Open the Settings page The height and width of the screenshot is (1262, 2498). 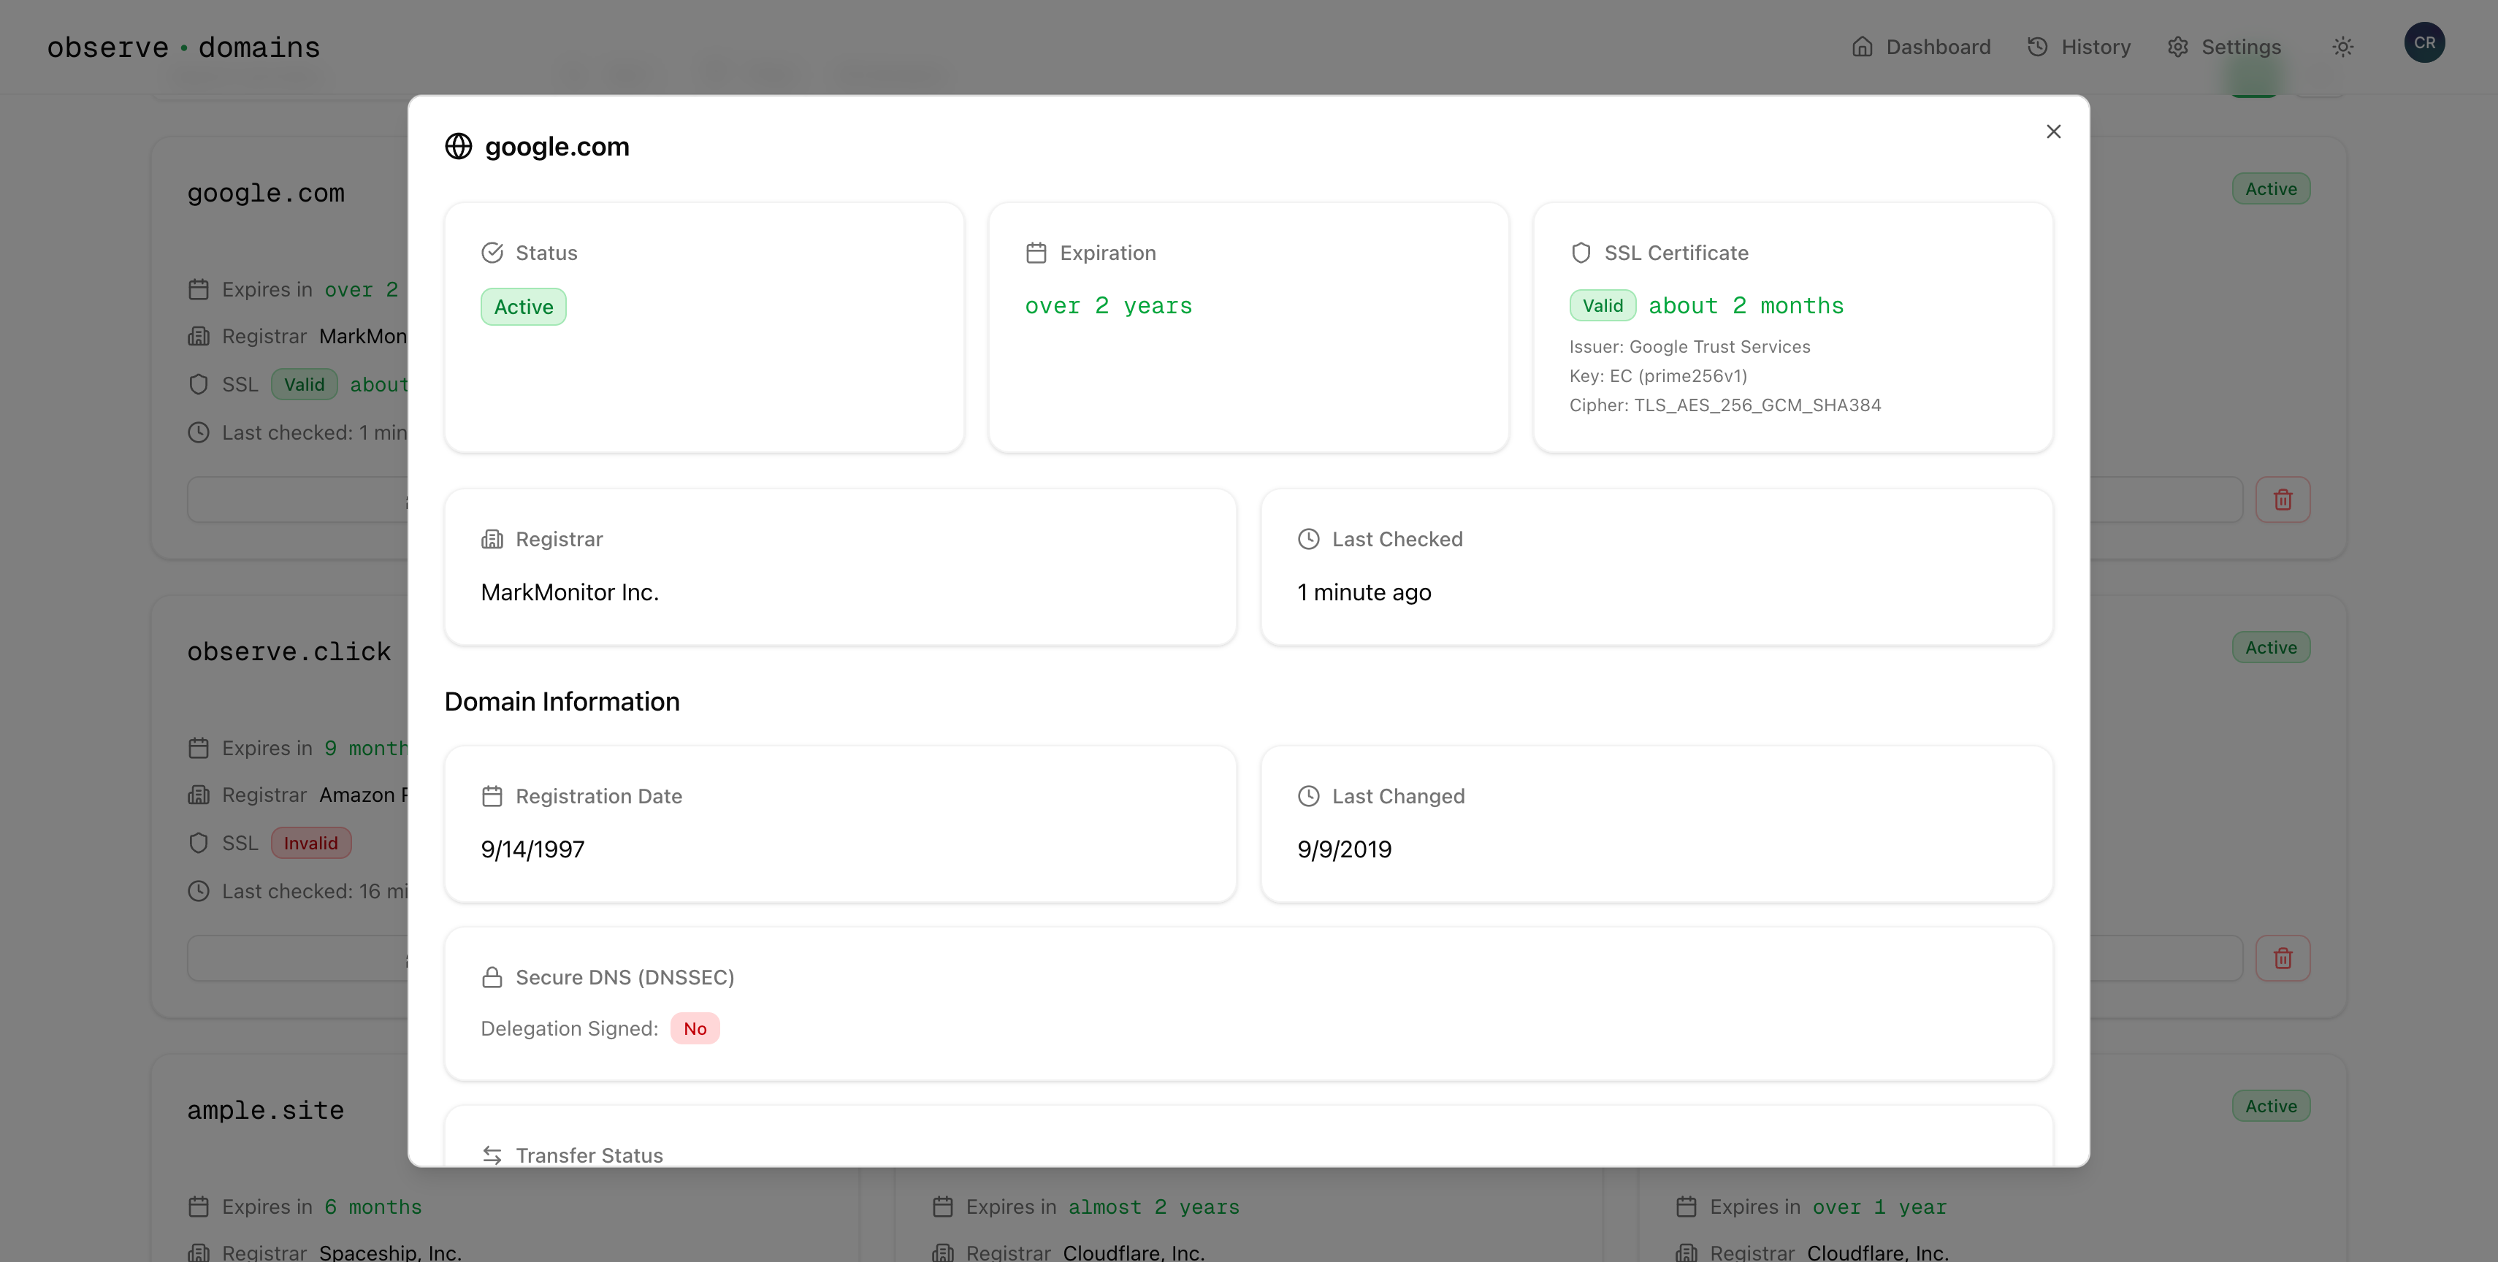[x=2225, y=47]
